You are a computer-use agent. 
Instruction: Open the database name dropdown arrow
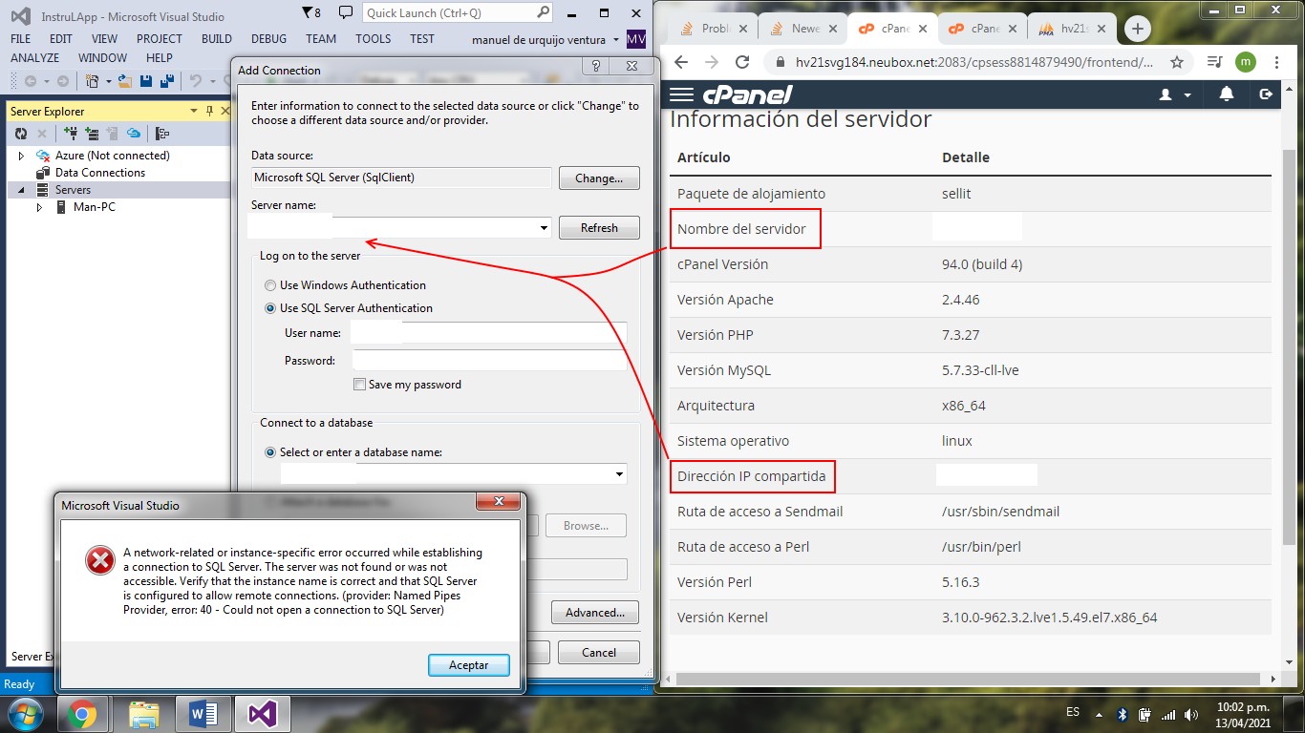[x=619, y=474]
